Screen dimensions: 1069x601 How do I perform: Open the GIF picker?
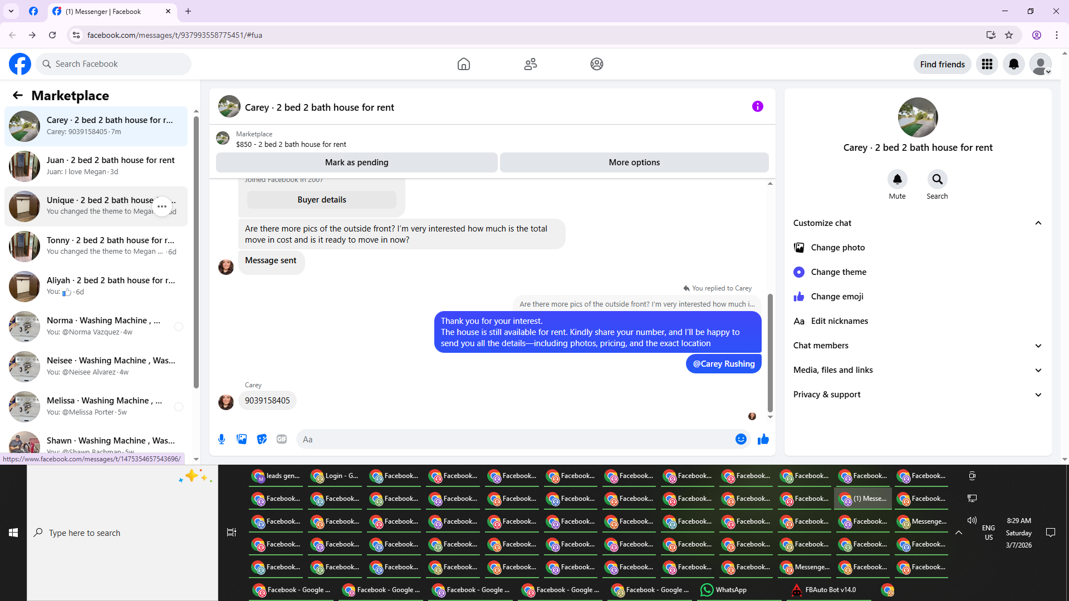[282, 439]
